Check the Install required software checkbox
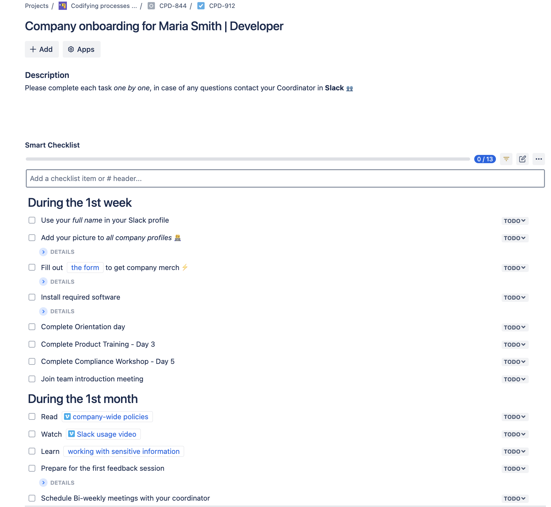 coord(32,297)
